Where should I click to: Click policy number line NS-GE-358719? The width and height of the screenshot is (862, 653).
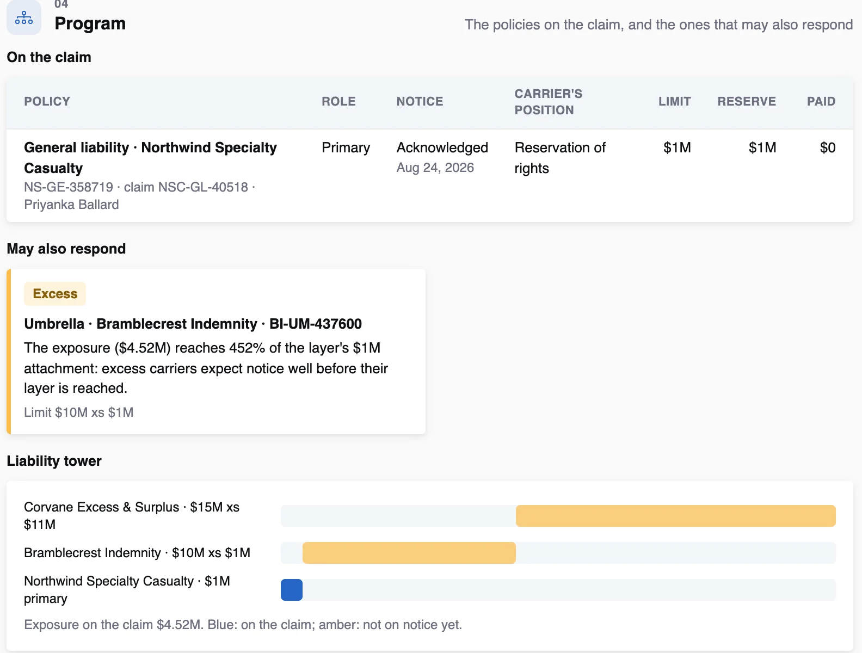tap(140, 196)
